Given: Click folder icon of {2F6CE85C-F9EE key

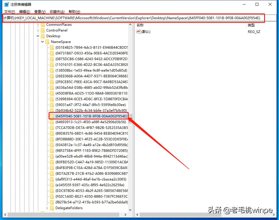Looking at the screenshot, I should click(52, 82).
